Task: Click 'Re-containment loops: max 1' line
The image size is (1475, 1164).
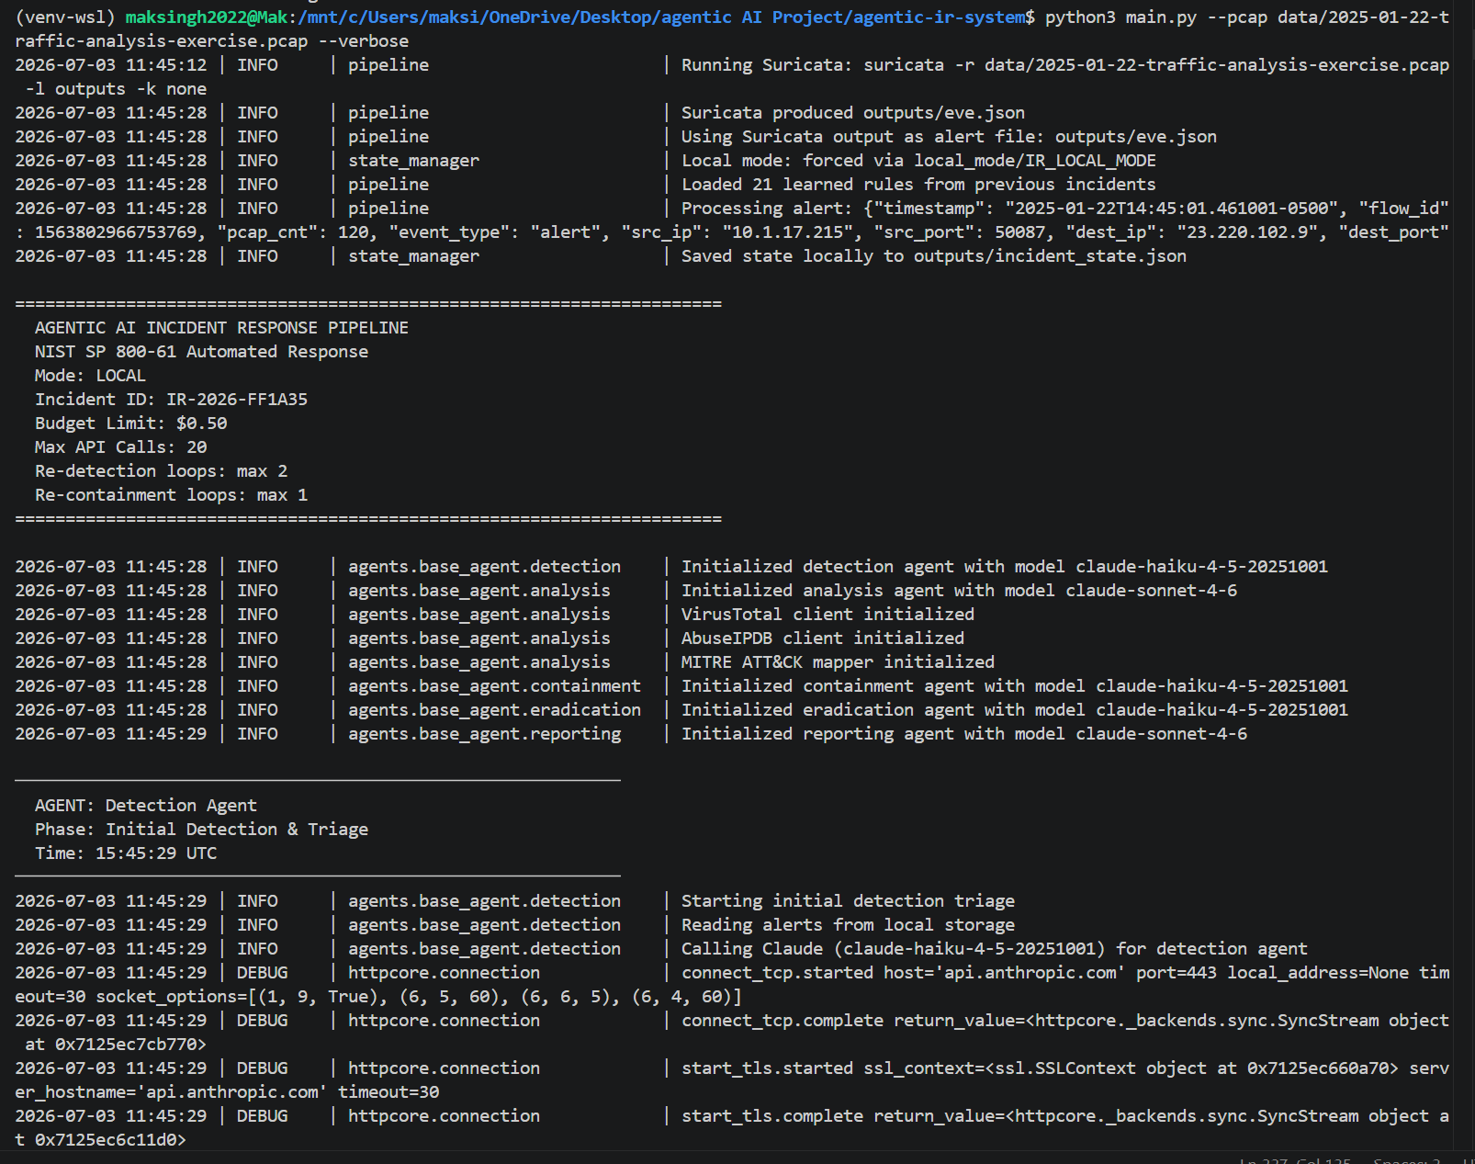Action: point(171,495)
